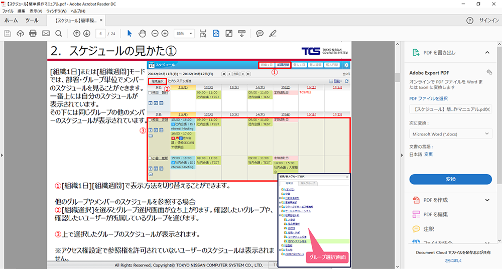
Task: Click the print icon in toolbar
Action: (33, 33)
